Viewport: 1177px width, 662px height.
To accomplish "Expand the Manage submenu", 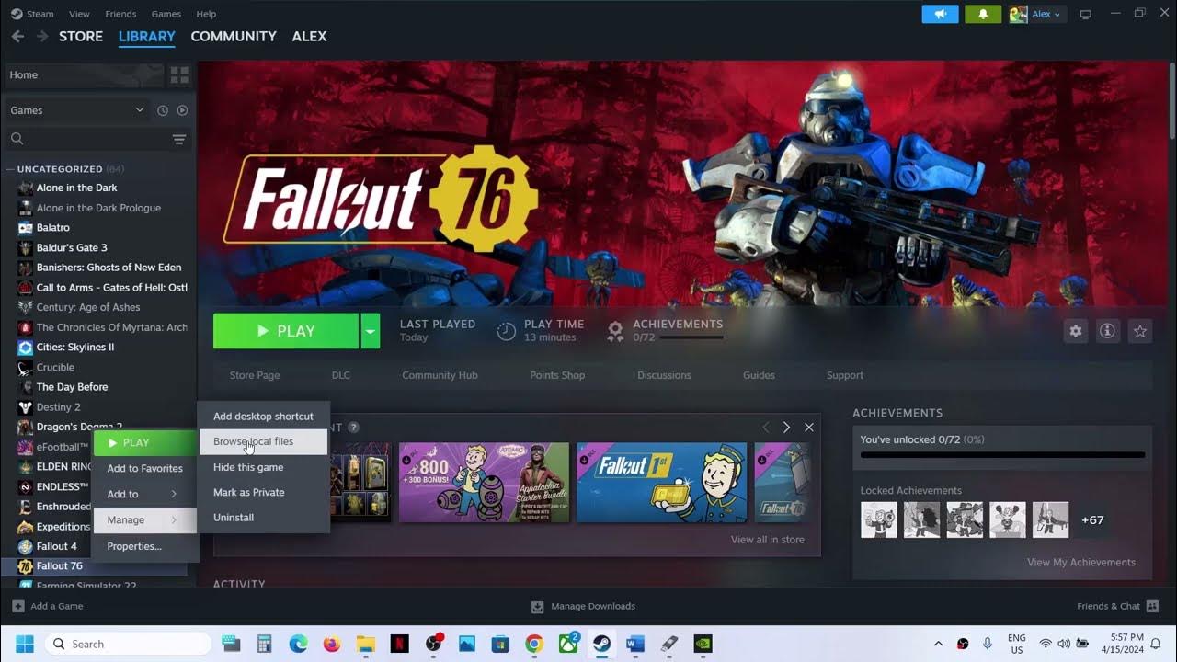I will tap(144, 520).
